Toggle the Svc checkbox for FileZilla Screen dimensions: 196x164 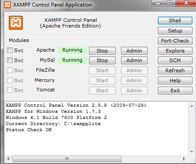tap(10, 70)
